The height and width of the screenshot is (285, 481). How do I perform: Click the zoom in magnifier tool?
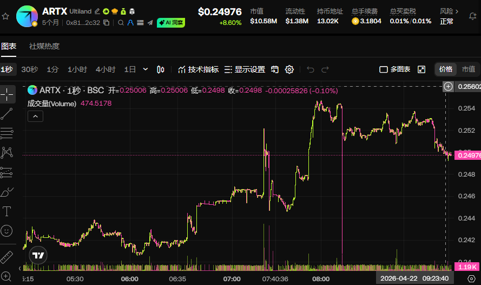click(x=6, y=277)
